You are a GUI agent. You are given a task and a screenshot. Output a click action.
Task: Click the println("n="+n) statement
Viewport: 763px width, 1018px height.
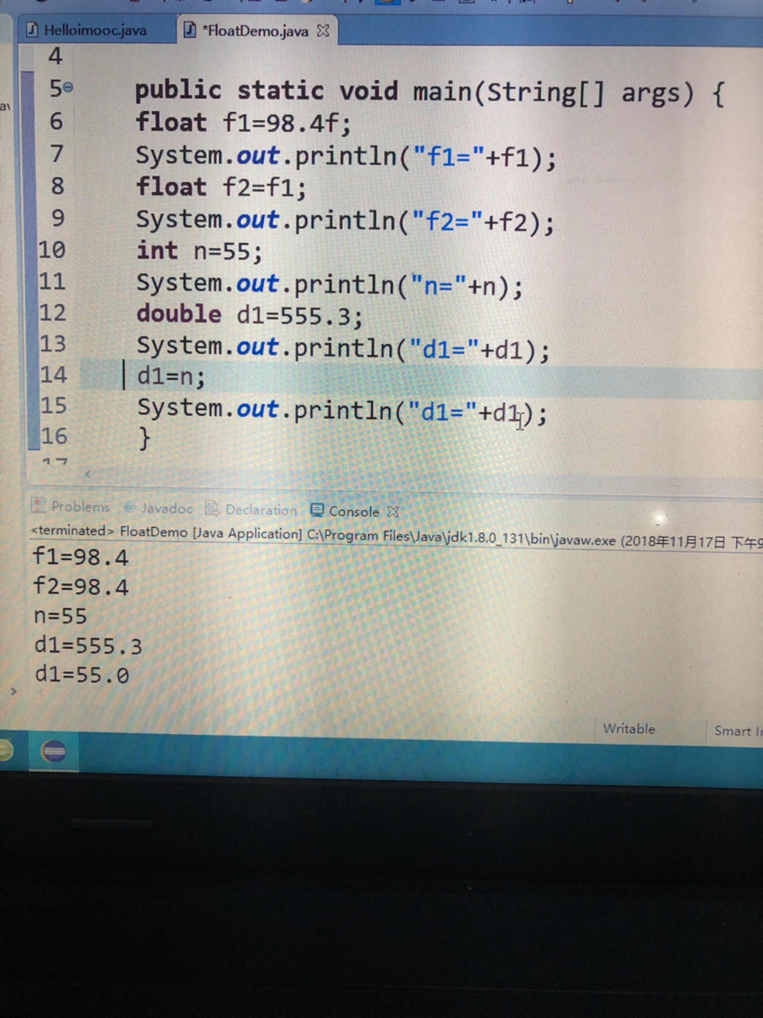coord(329,285)
